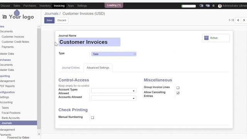Open the activities clock icon in top bar
Viewport: 247px width, 139px height.
coord(201,6)
